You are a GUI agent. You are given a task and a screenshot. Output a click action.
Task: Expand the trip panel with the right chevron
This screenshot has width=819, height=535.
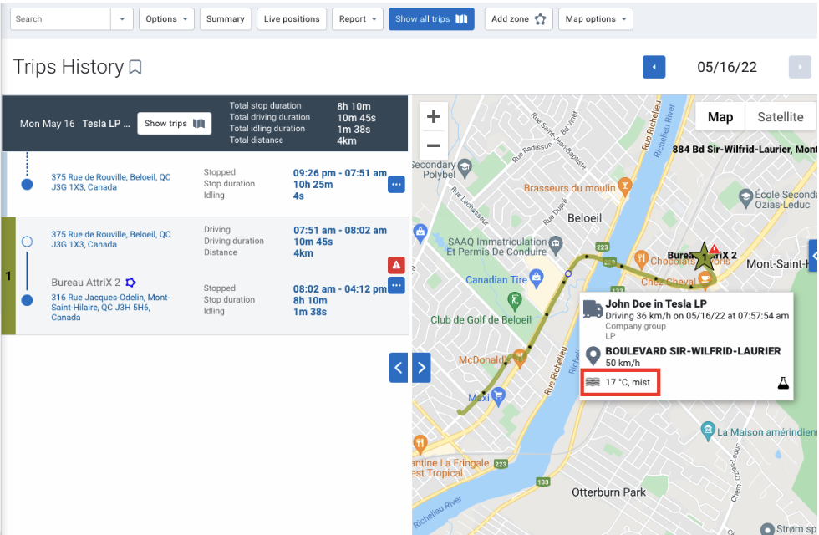click(421, 368)
